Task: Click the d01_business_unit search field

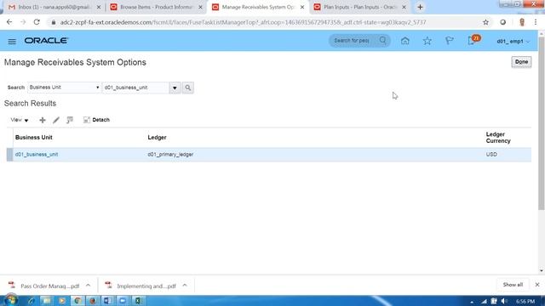Action: tap(135, 88)
